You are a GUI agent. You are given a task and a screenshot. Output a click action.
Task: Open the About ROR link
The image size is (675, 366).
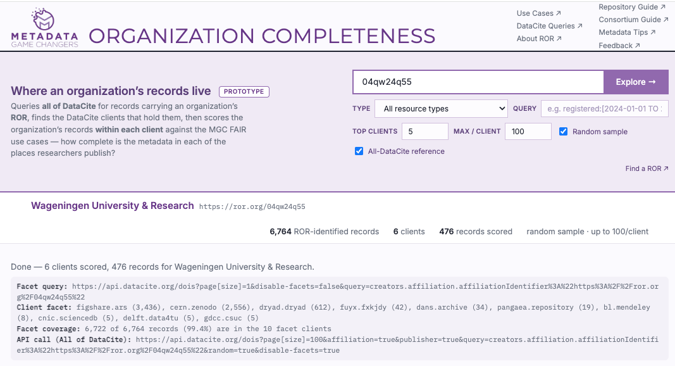pyautogui.click(x=539, y=39)
